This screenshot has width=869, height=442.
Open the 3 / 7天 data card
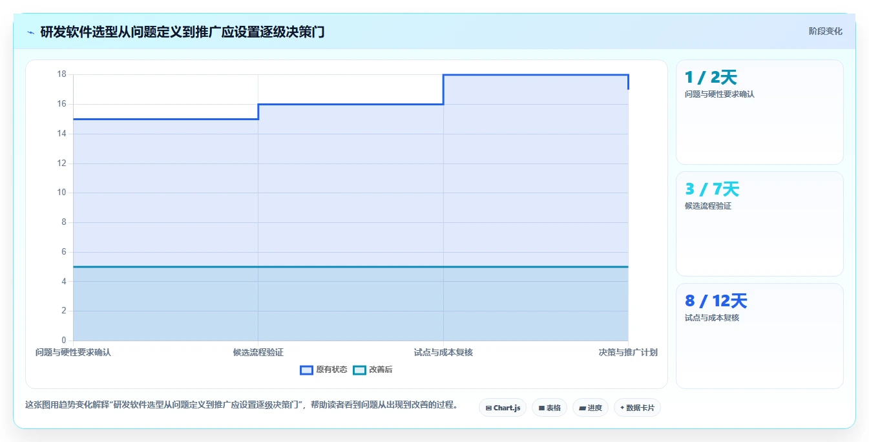point(760,224)
